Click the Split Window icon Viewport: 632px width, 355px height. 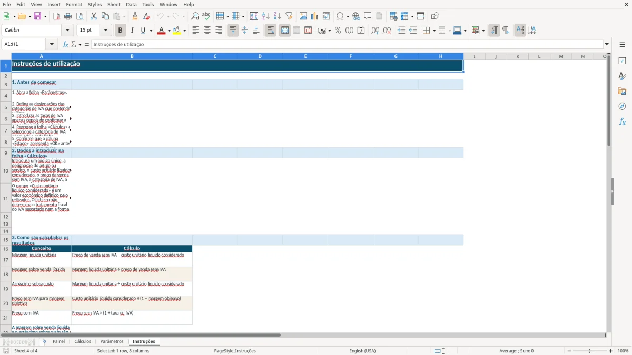click(420, 16)
